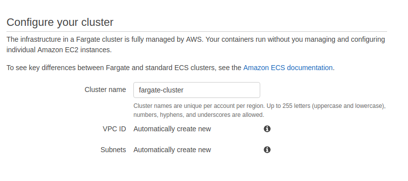Screen dimensions: 408x181
Task: Open info icon next to VPC ID
Action: point(267,129)
